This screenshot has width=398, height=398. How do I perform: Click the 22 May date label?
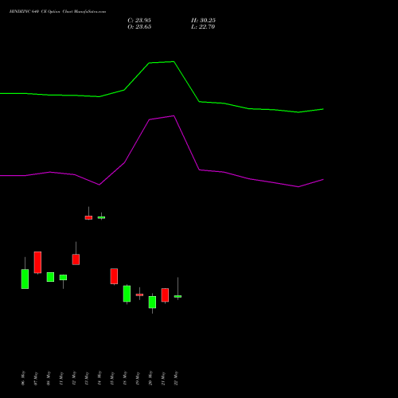point(176,378)
